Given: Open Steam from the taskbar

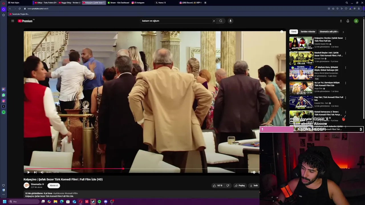Looking at the screenshot, I should (93, 202).
